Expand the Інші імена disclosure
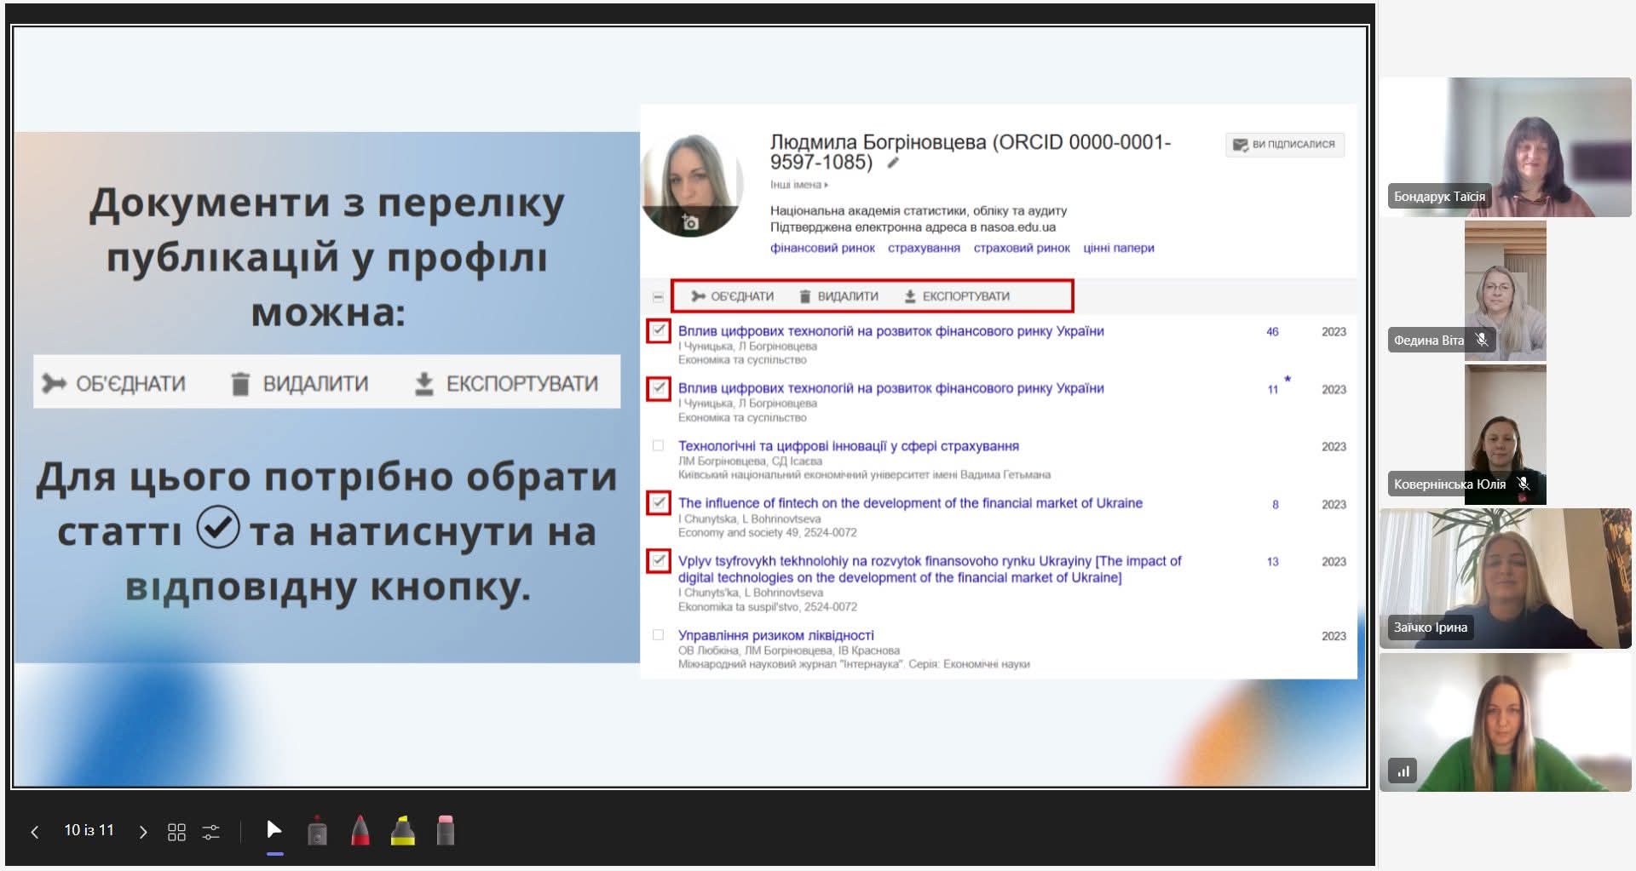Viewport: 1636px width, 871px height. click(798, 185)
